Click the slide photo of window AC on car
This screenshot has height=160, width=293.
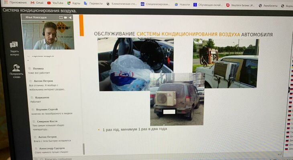tap(226, 63)
